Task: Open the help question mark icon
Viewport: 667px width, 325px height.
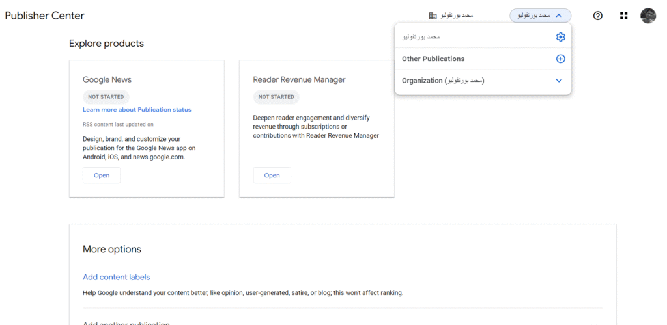Action: [598, 16]
